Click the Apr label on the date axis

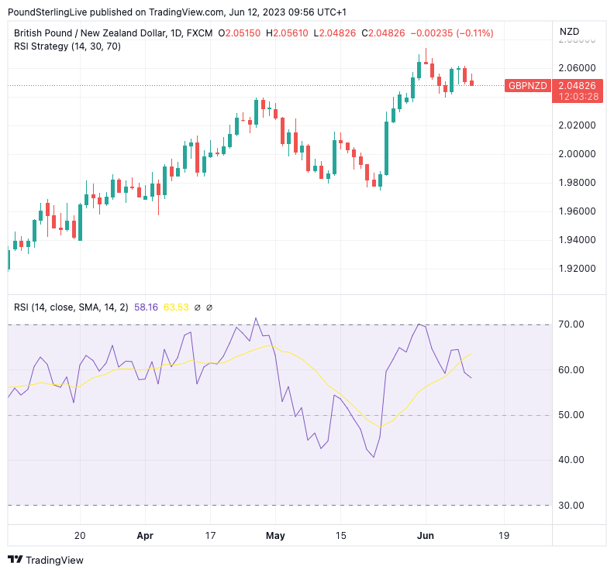pyautogui.click(x=144, y=535)
